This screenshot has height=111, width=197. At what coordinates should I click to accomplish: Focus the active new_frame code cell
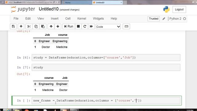click(x=106, y=101)
